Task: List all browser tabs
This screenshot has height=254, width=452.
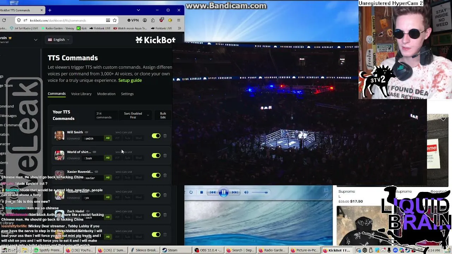Action: (x=138, y=10)
